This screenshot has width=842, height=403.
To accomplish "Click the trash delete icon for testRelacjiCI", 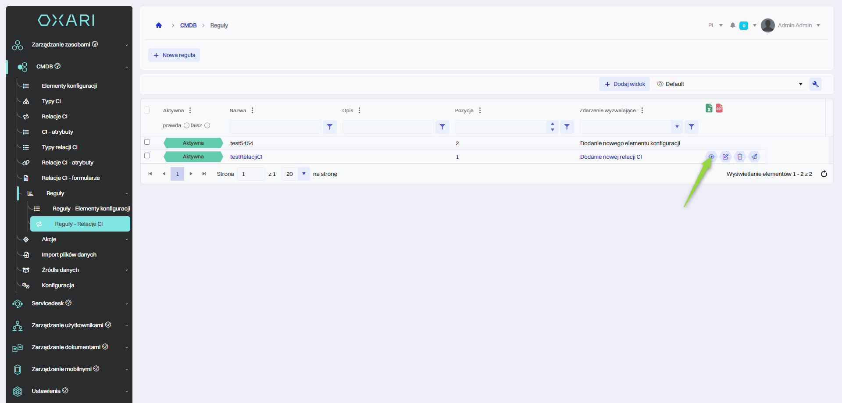I will pyautogui.click(x=740, y=157).
